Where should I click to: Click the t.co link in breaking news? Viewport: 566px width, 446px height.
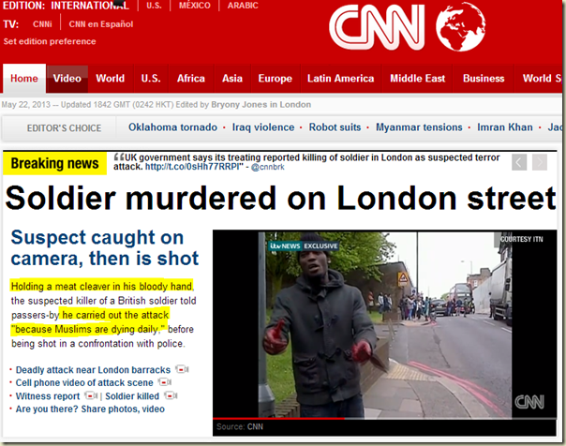192,167
